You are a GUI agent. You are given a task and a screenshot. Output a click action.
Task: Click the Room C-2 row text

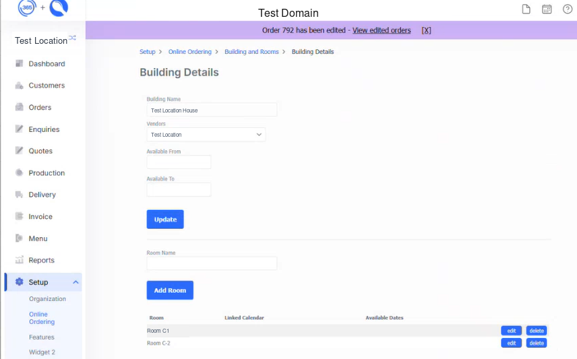(x=158, y=343)
